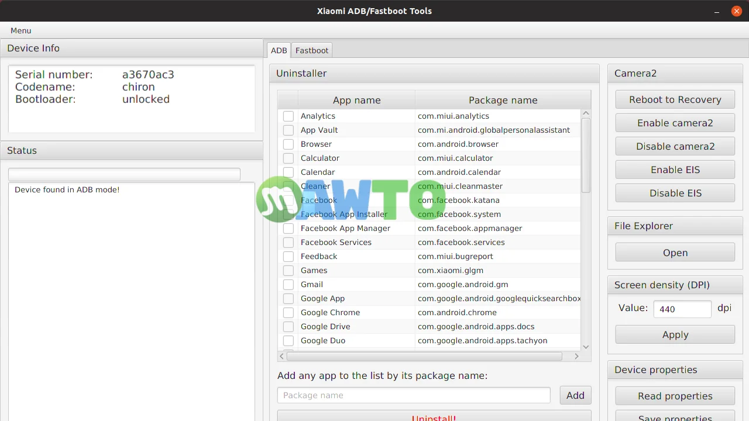Click the Disable EIS button
The width and height of the screenshot is (749, 421).
click(x=675, y=193)
